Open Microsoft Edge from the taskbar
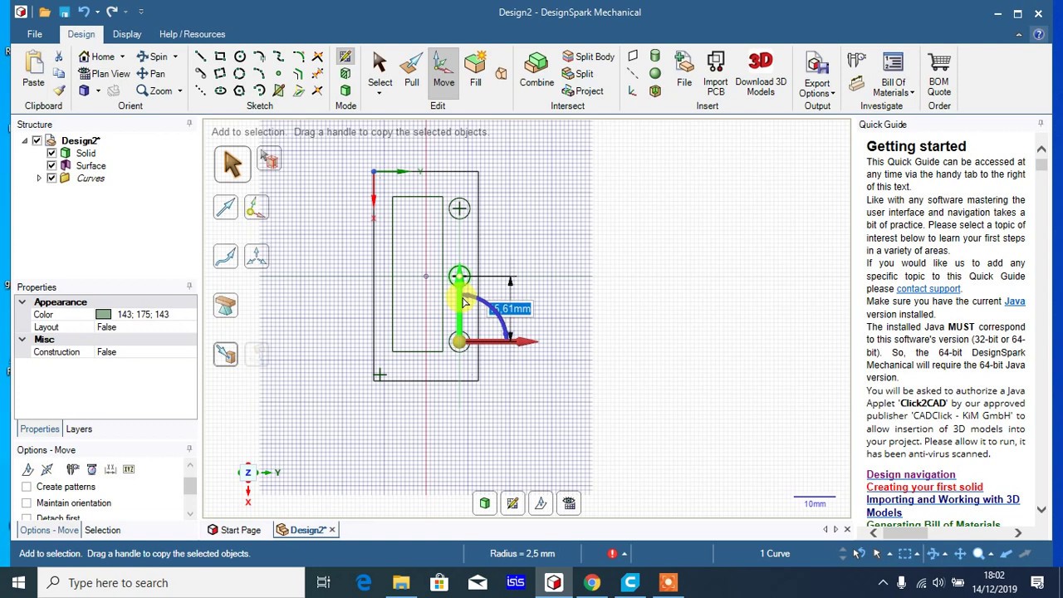Screen dimensions: 1063x598 (364, 583)
